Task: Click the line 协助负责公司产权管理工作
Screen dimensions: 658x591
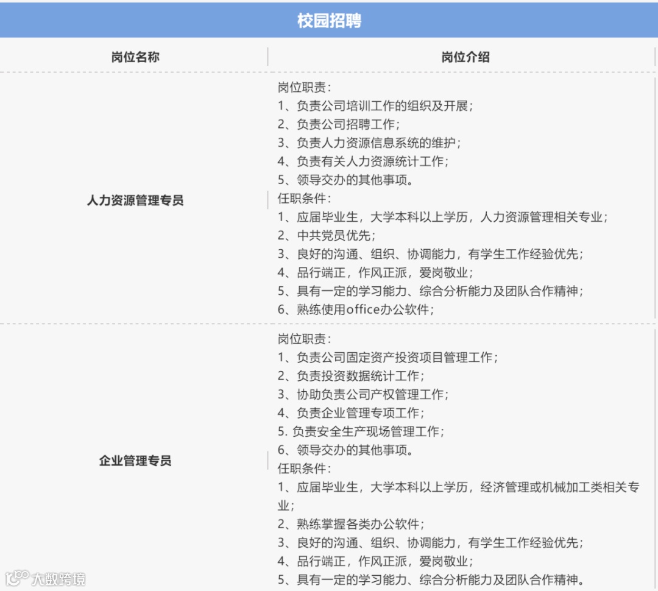Action: point(363,395)
